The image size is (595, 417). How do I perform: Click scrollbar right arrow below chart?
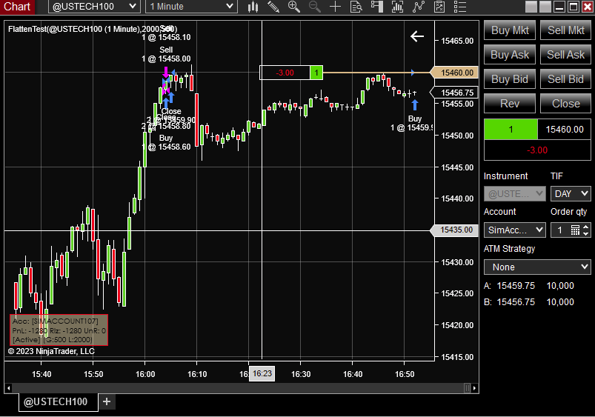pyautogui.click(x=474, y=388)
